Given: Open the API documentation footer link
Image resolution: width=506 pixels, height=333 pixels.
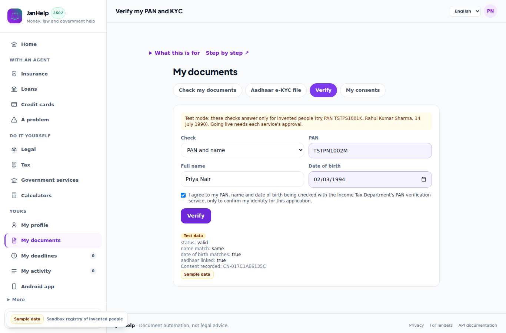Looking at the screenshot, I should point(478,325).
